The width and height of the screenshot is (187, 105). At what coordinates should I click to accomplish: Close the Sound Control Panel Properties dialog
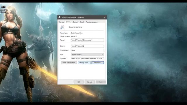[x=105, y=17]
